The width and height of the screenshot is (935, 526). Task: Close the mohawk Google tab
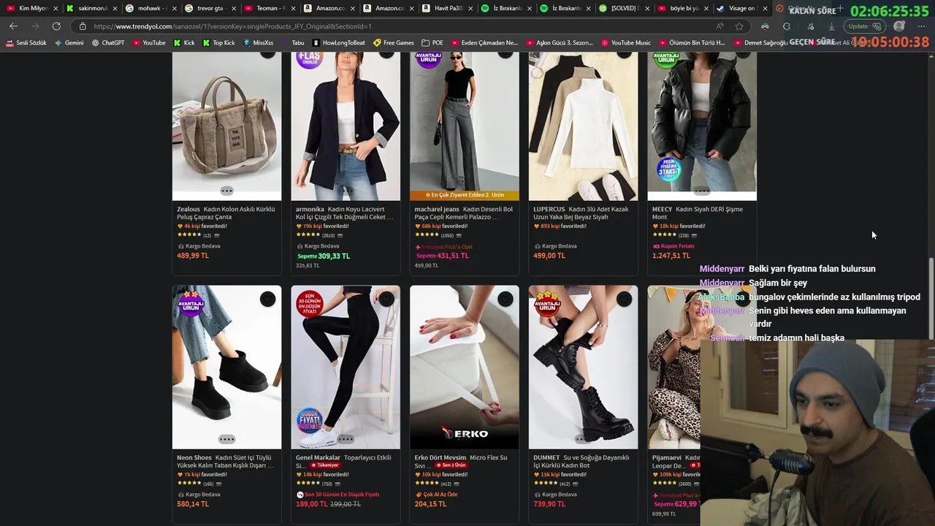click(x=175, y=9)
